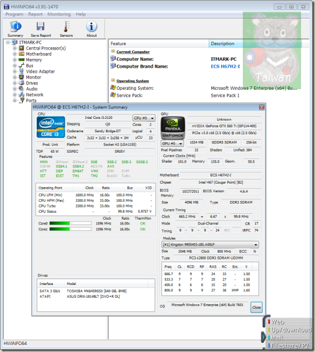The image size is (315, 352).
Task: Click the Audio speaker tree icon
Action: [x=22, y=89]
